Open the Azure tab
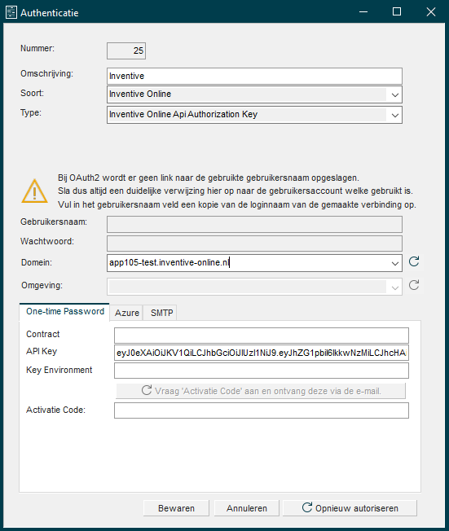Screen dimensions: 449x531 click(x=127, y=313)
